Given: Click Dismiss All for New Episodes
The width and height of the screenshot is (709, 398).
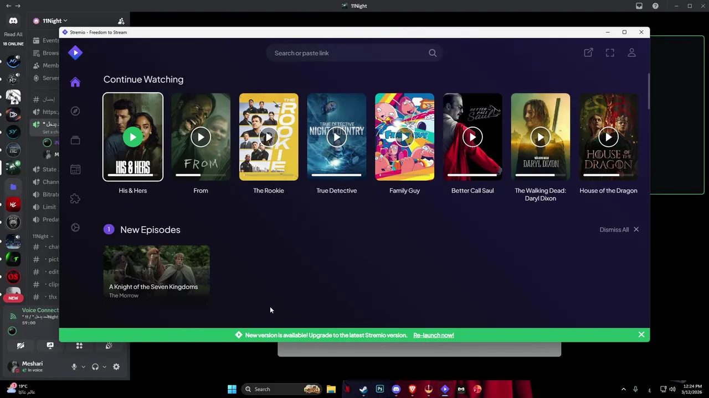Looking at the screenshot, I should tap(619, 229).
